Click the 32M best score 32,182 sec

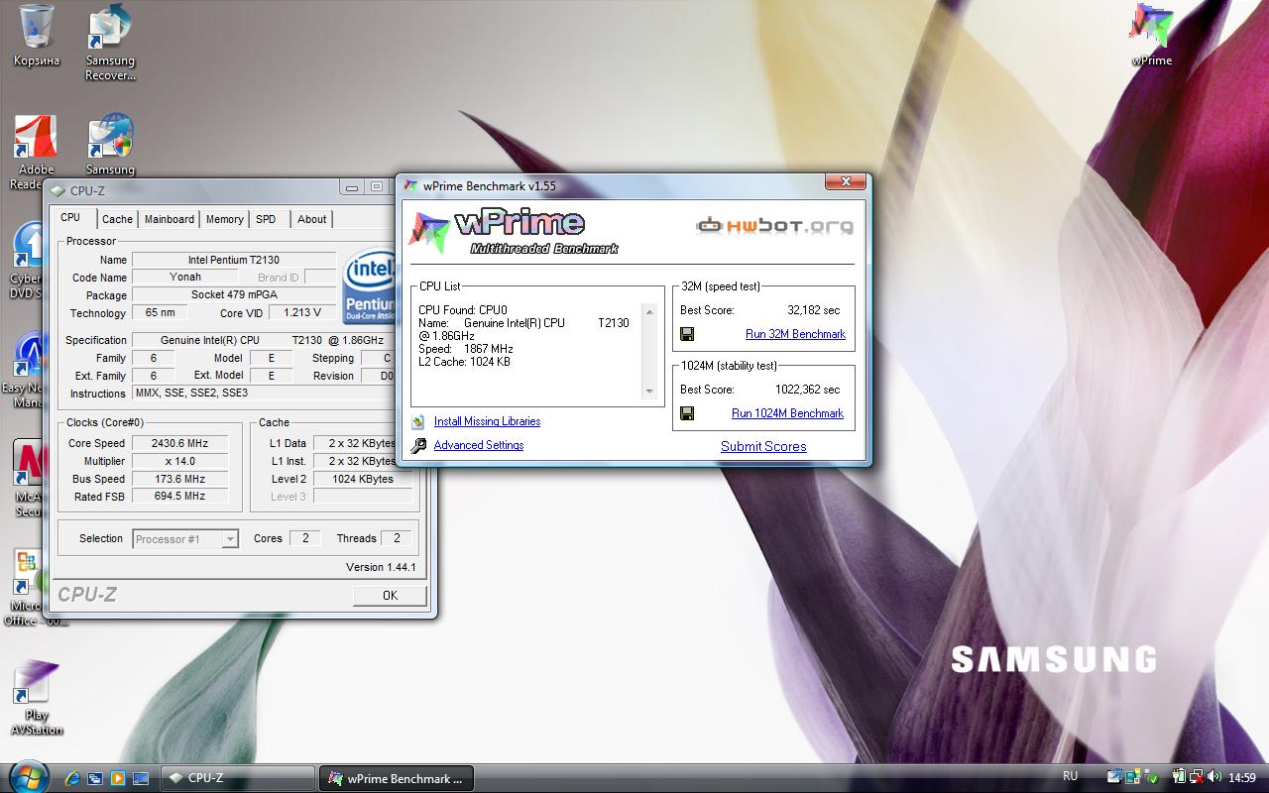(x=813, y=310)
